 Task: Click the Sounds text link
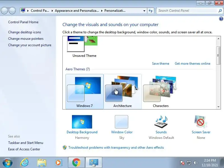pos(161,132)
